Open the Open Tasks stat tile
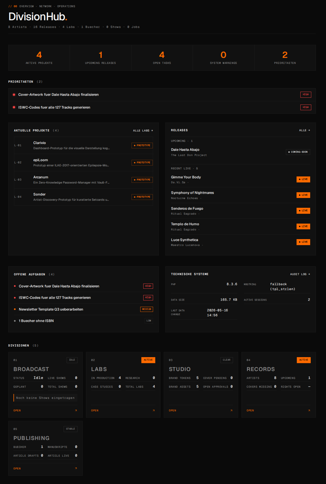This screenshot has height=484, width=326. [x=162, y=58]
